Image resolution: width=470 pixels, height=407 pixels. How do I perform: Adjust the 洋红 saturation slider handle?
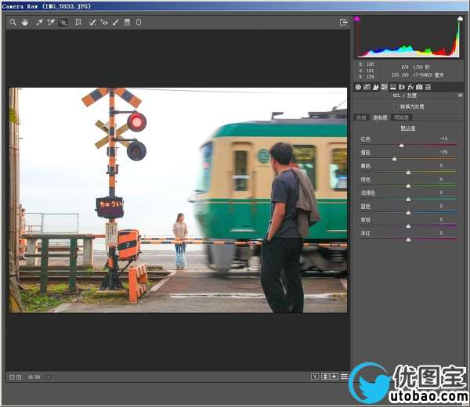408,240
